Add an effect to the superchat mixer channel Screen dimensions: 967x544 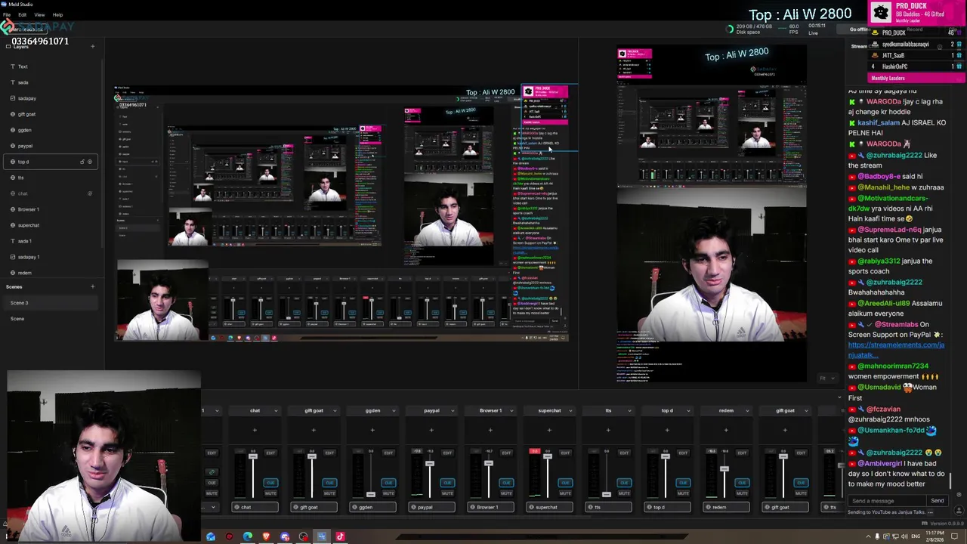coord(549,430)
